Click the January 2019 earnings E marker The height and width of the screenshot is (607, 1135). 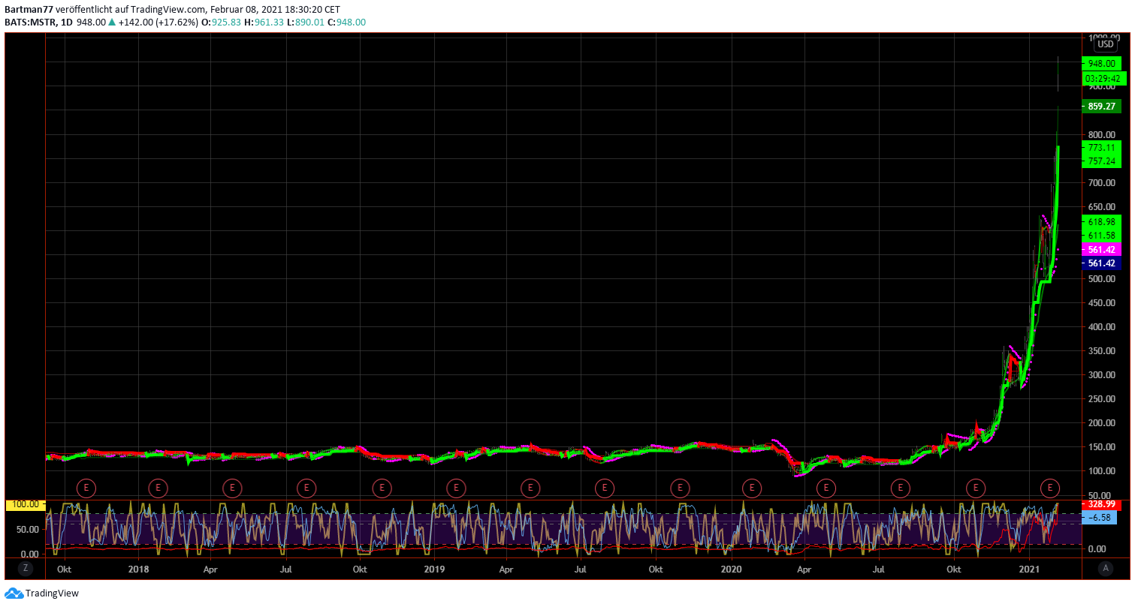[x=455, y=488]
